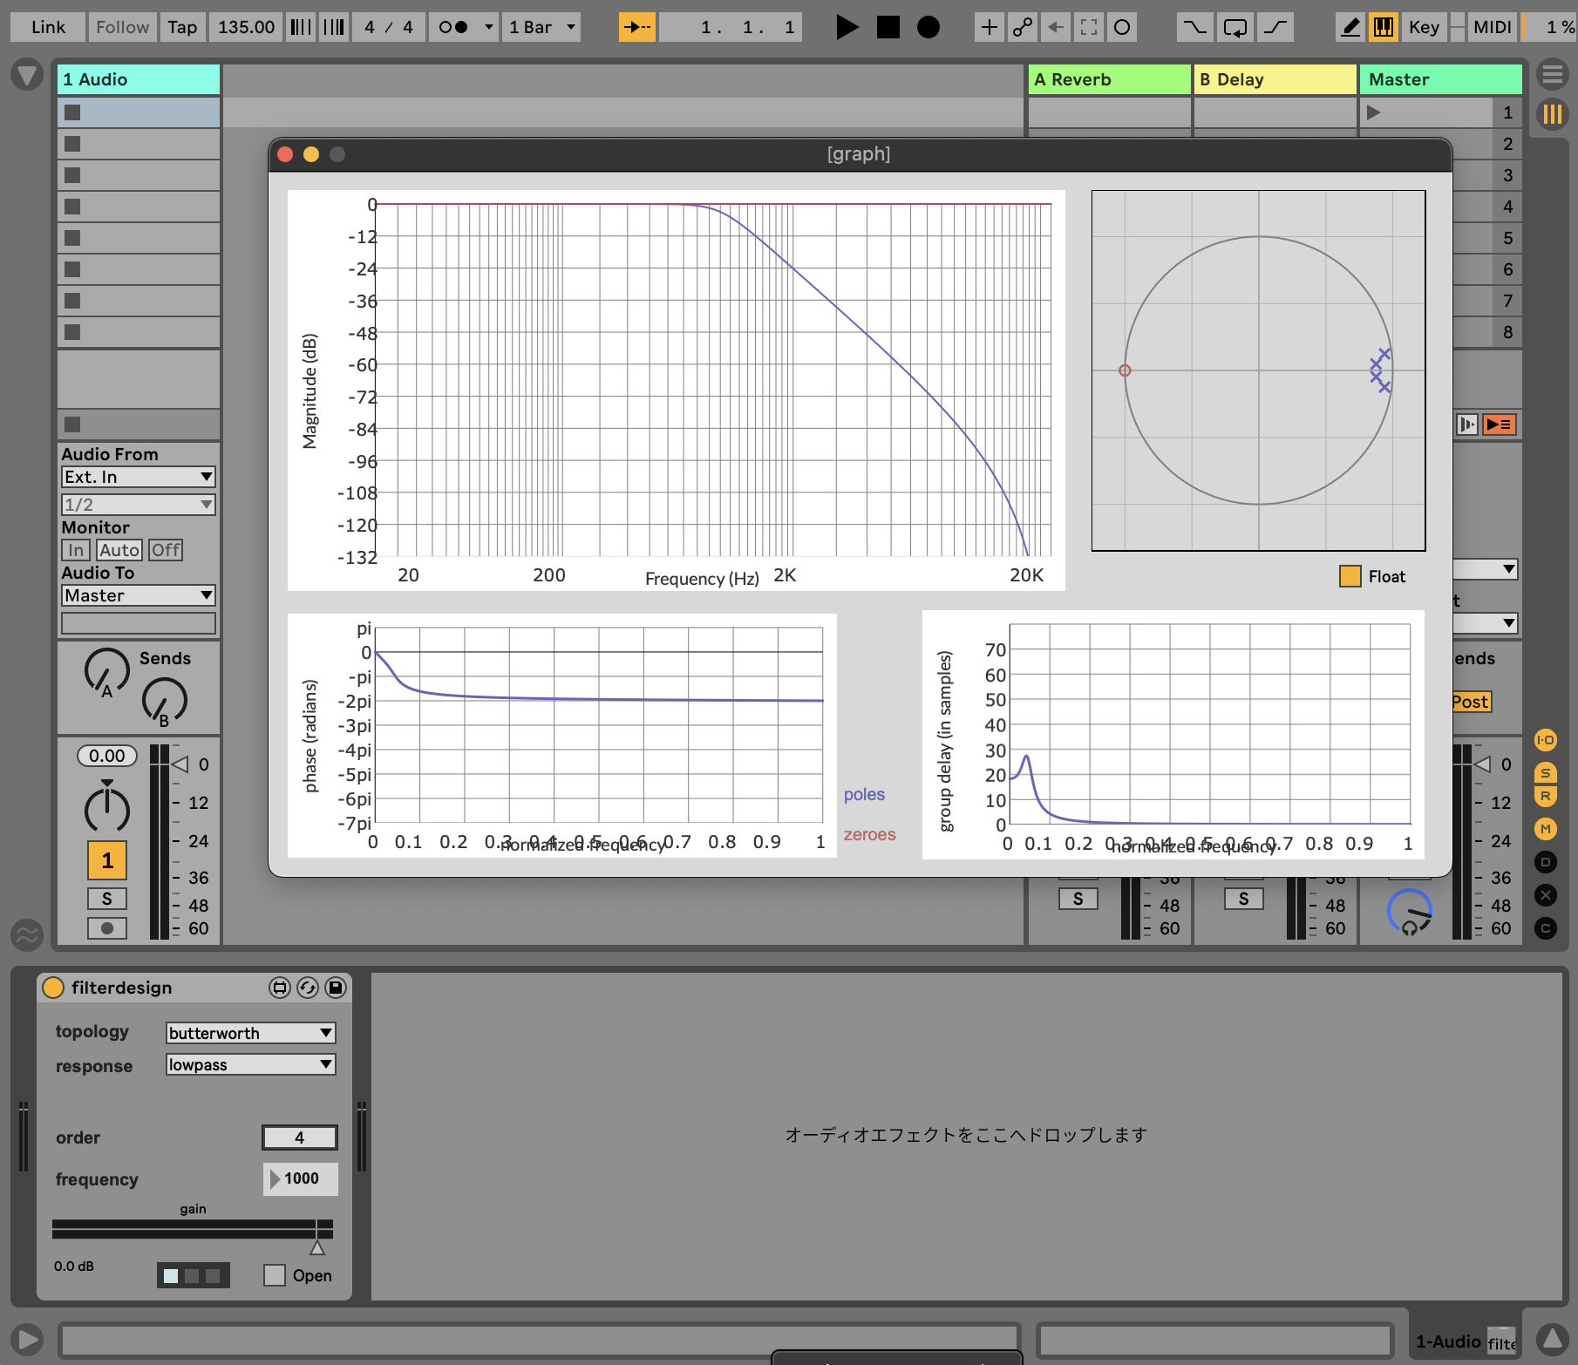Toggle the metronome icon

(453, 27)
